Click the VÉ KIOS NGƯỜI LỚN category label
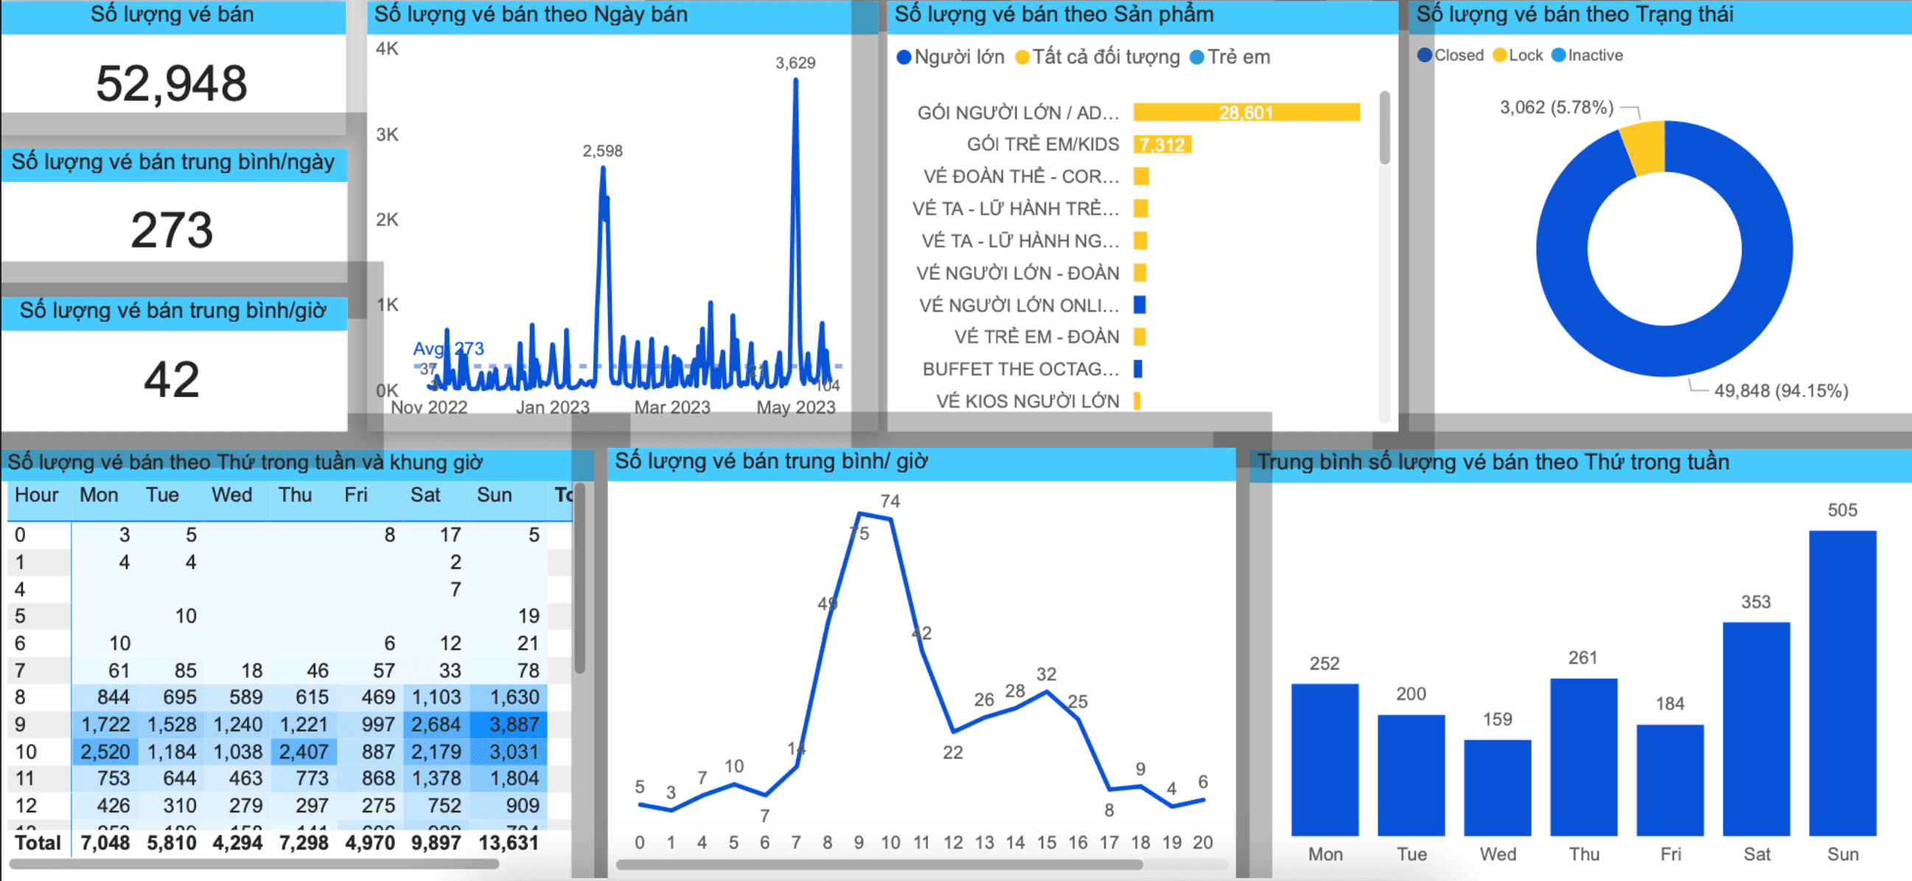Screen dimensions: 1912x881 1027,401
